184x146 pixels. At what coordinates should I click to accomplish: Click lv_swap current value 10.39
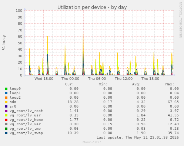73,133
